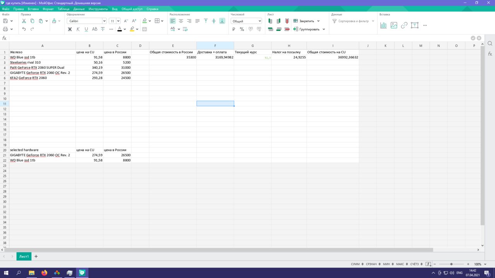
Task: Click the insert text box icon
Action: click(x=415, y=25)
